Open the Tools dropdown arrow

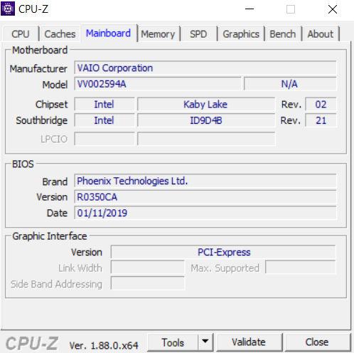coord(205,342)
